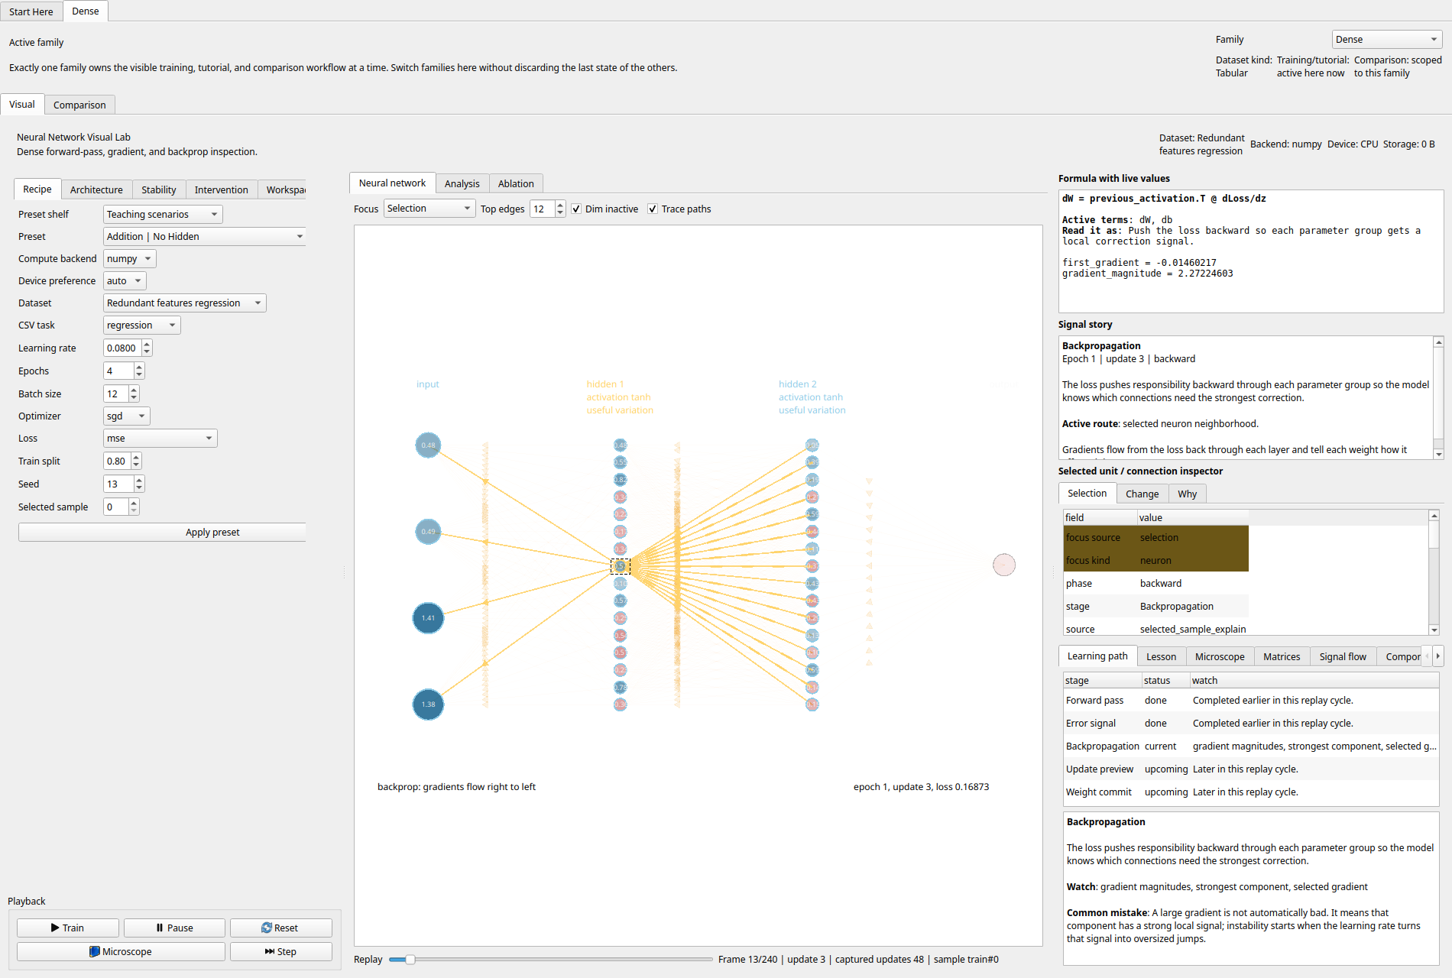Viewport: 1452px width, 978px height.
Task: Click the Train split field
Action: tap(117, 461)
